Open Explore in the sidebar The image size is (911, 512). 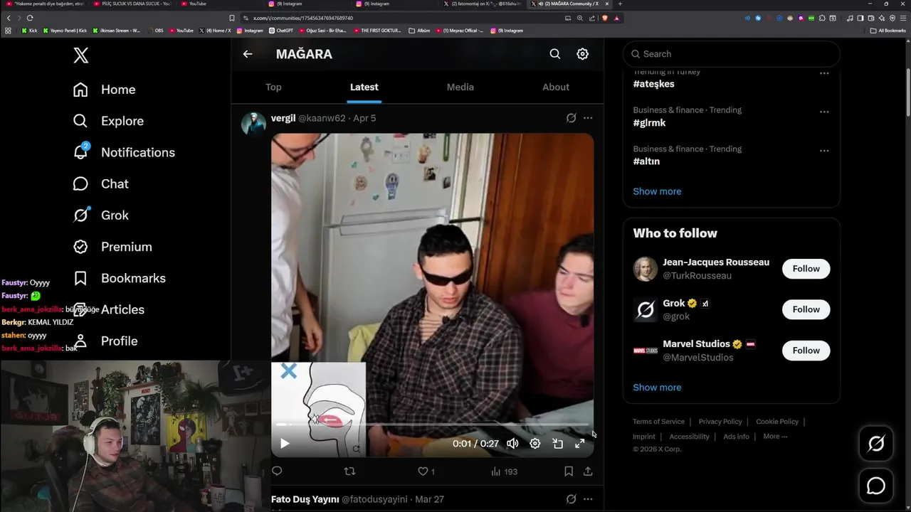pyautogui.click(x=108, y=121)
